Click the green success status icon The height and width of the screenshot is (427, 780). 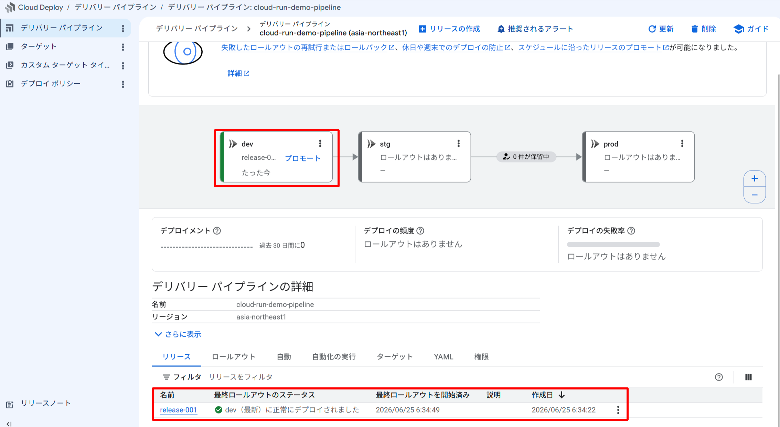point(218,410)
